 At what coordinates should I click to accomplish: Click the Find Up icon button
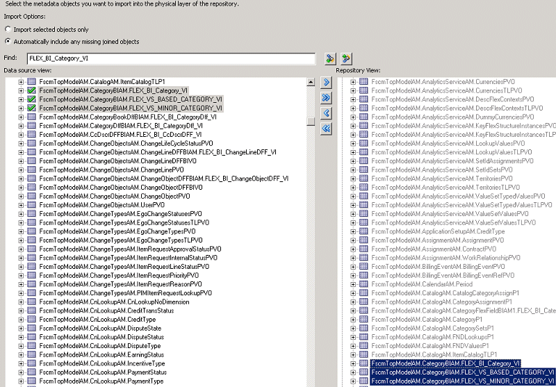point(346,59)
